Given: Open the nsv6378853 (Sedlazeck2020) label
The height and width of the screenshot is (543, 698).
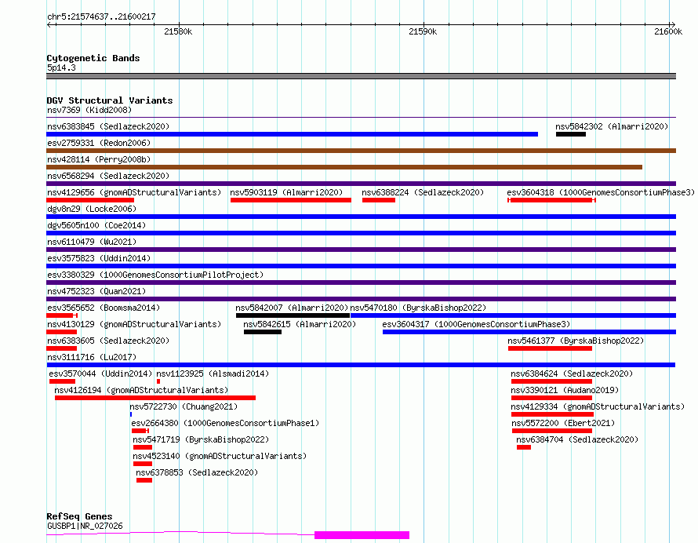Looking at the screenshot, I should [x=197, y=472].
